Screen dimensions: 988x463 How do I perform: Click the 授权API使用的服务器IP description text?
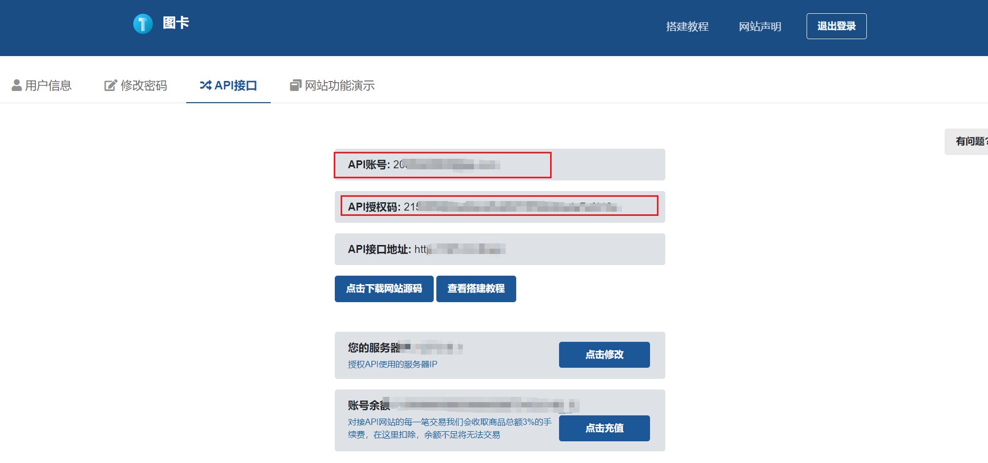click(392, 364)
